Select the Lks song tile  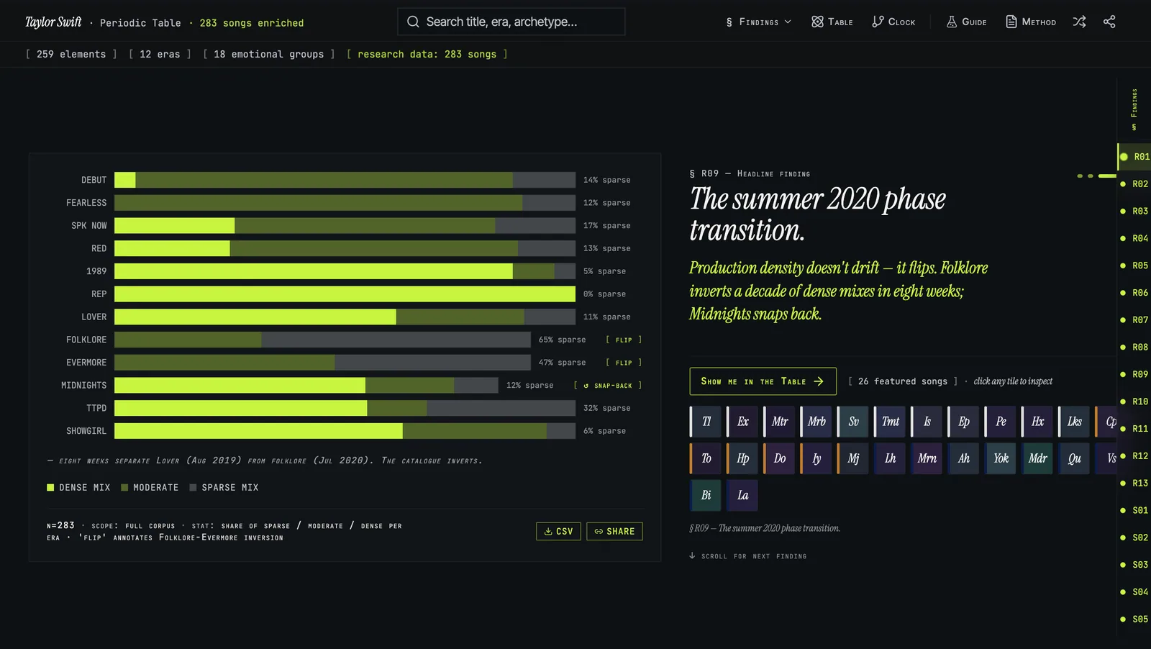tap(1074, 422)
